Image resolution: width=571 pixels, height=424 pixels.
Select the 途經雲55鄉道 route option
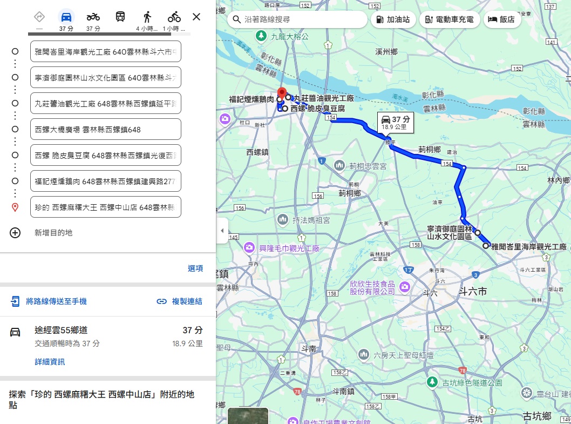(108, 346)
